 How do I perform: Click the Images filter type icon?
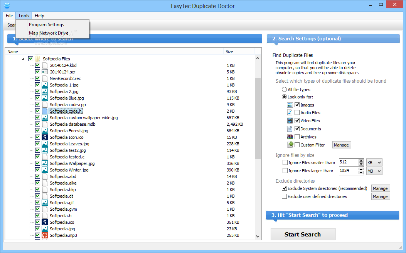290,105
